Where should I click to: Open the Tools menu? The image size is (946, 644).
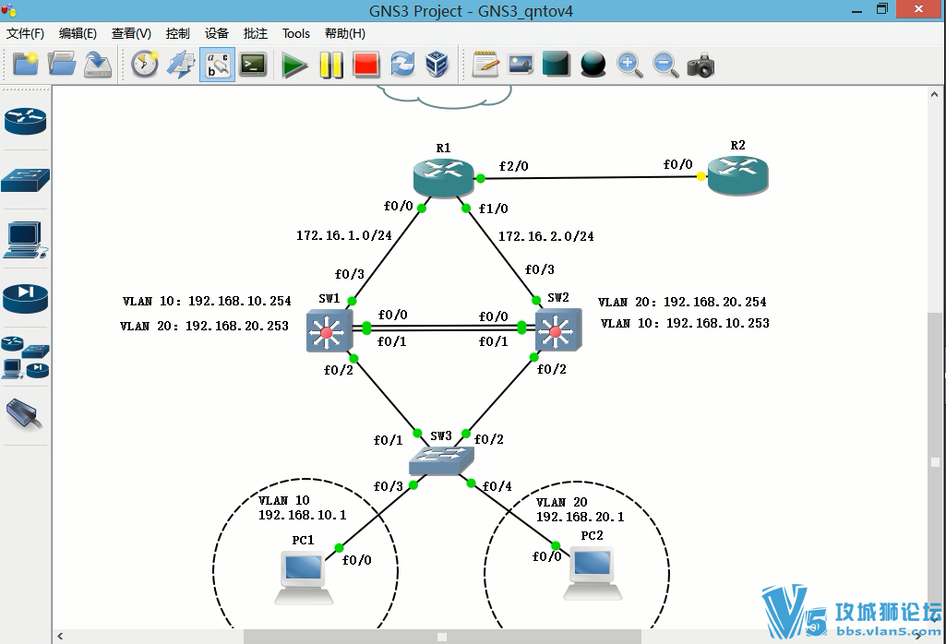[295, 34]
